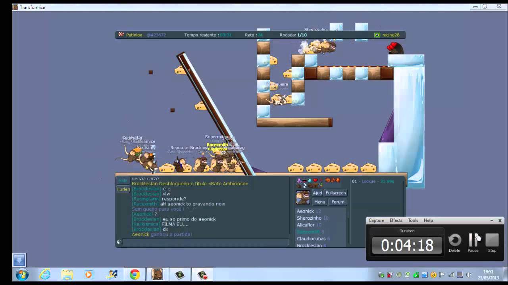Viewport: 508px width, 285px height.
Task: Click the shield-with-checkmark tray icon
Action: 381,275
